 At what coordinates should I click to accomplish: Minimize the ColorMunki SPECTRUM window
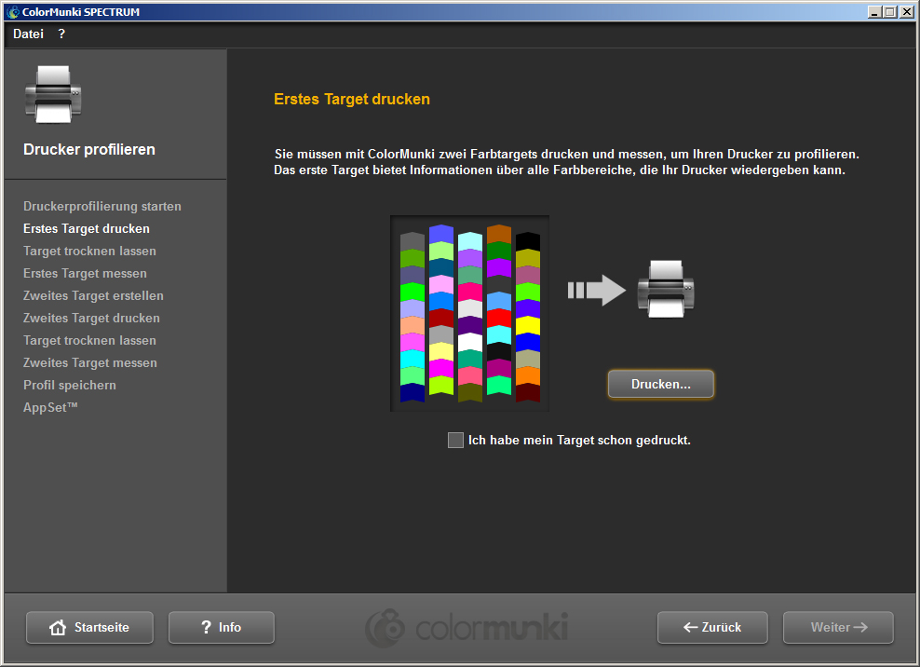click(874, 12)
